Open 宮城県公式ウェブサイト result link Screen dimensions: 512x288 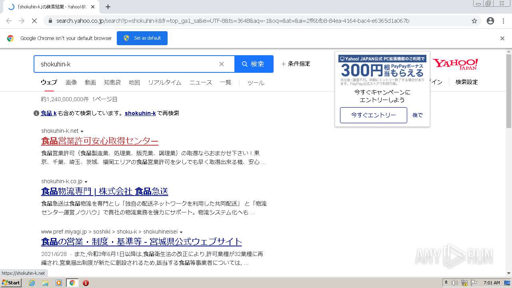142,242
